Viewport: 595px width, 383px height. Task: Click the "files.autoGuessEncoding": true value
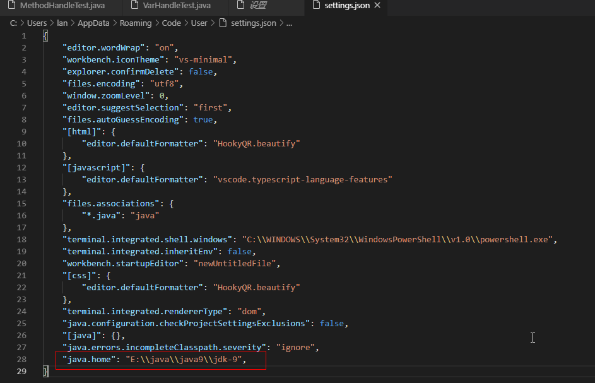click(203, 119)
